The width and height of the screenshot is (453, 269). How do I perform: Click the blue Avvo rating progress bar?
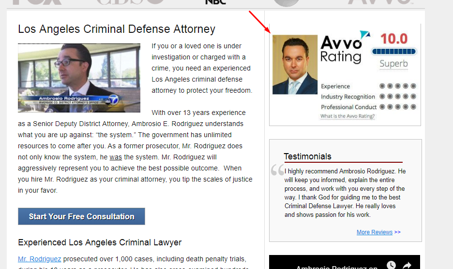[x=394, y=52]
